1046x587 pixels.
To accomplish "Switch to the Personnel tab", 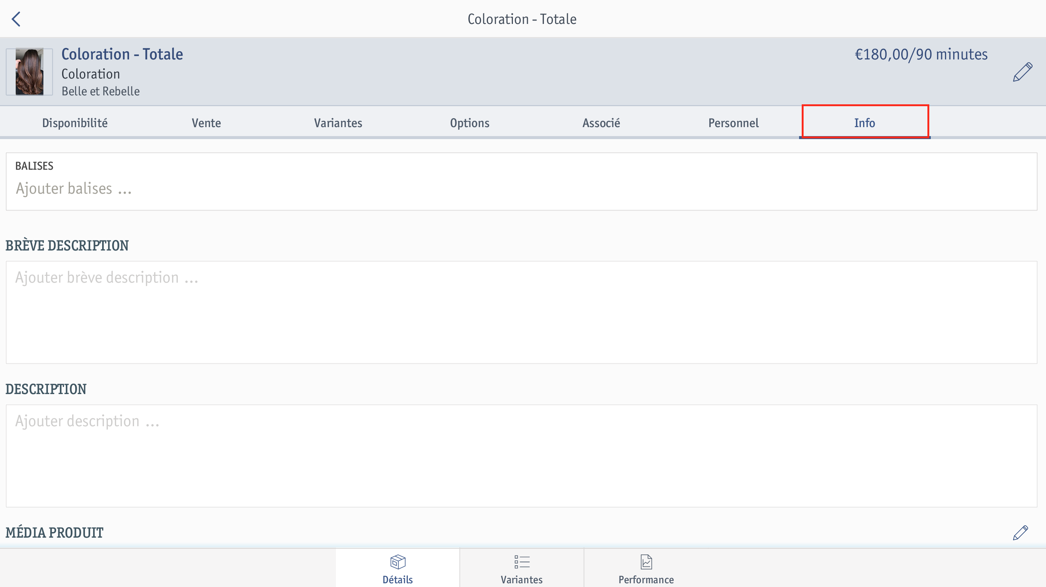I will pyautogui.click(x=733, y=123).
